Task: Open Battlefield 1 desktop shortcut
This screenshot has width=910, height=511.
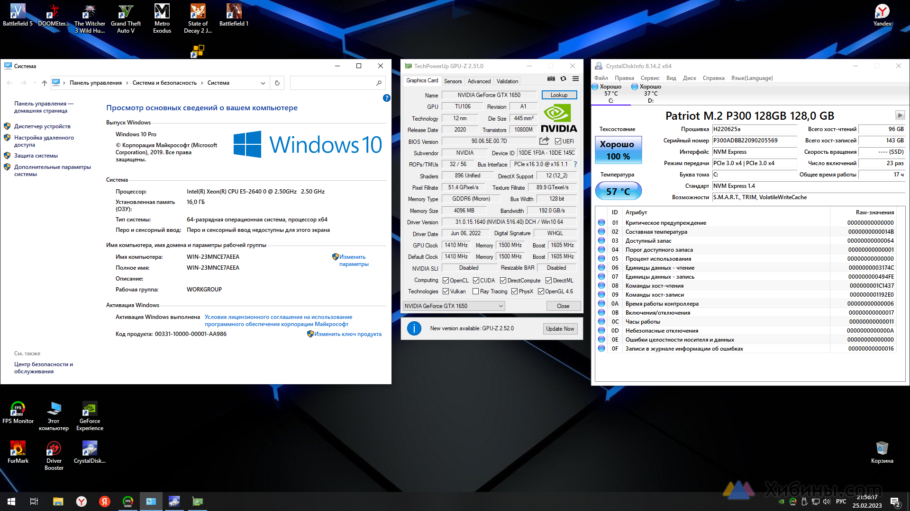Action: click(234, 16)
